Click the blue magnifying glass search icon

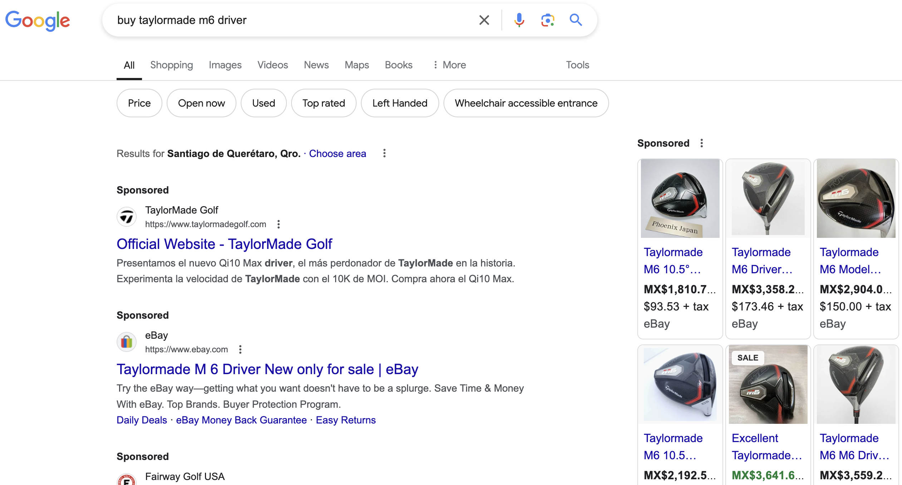pos(575,20)
